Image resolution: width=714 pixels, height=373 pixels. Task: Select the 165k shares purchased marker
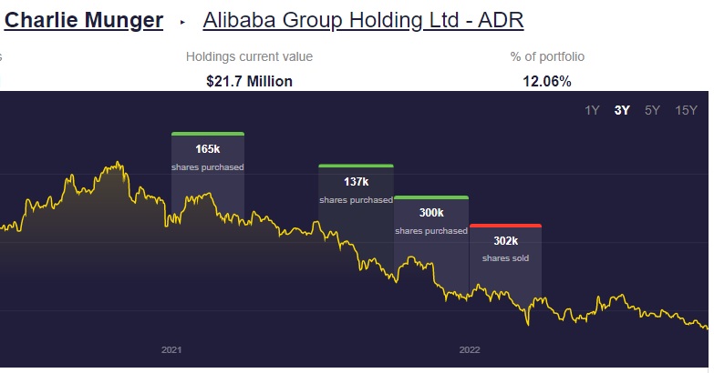pyautogui.click(x=208, y=156)
